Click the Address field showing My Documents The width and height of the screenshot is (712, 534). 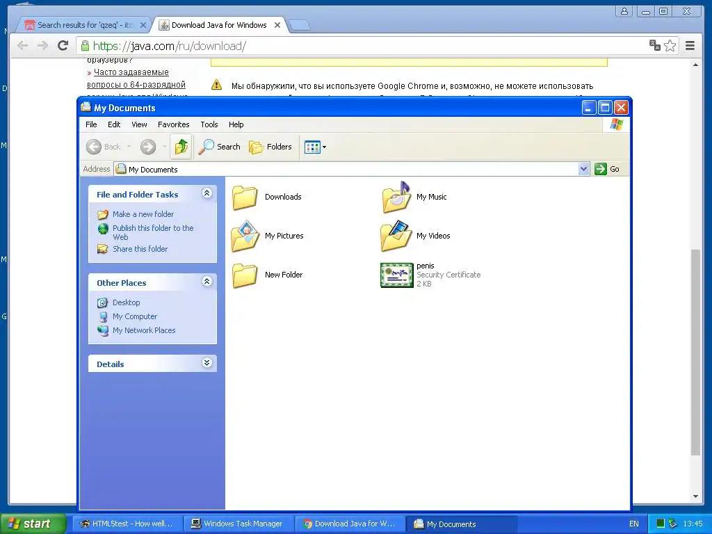point(346,170)
